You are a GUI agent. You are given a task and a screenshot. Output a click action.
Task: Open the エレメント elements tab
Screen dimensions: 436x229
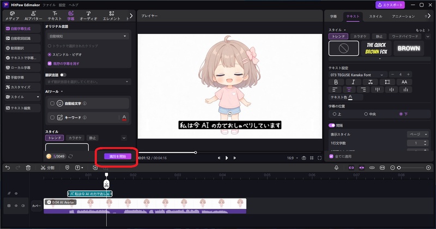(x=112, y=16)
